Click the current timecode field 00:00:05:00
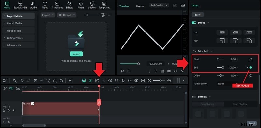Screen dimensions: 261x128 (x=156, y=64)
